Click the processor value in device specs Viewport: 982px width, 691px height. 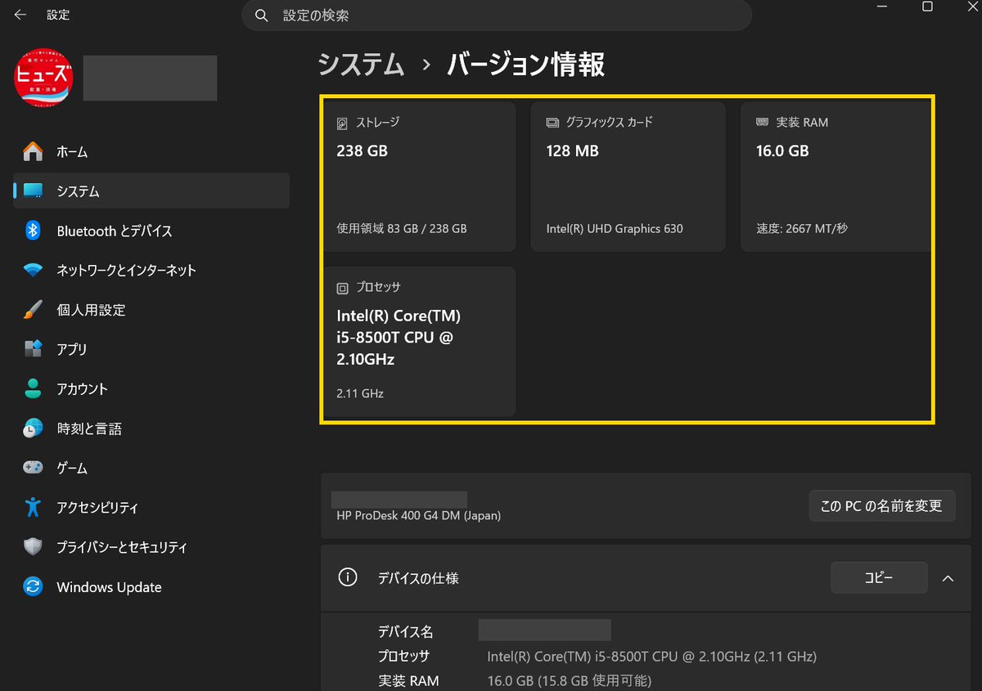651,656
